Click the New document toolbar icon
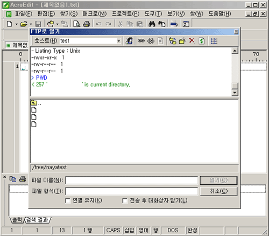The width and height of the screenshot is (269, 236). point(9,24)
